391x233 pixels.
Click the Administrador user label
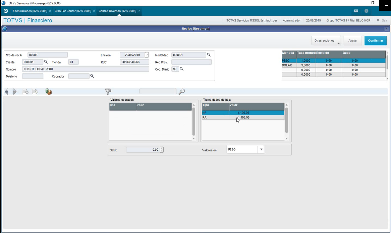291,20
